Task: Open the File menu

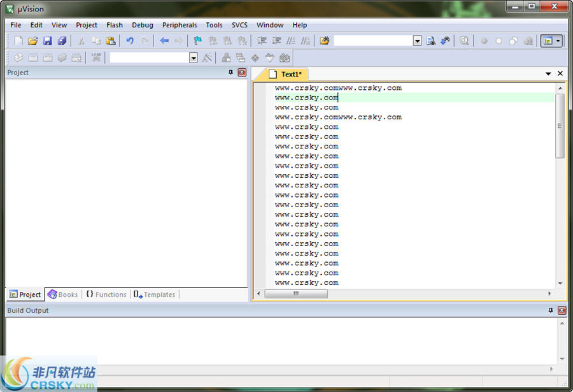Action: tap(16, 25)
